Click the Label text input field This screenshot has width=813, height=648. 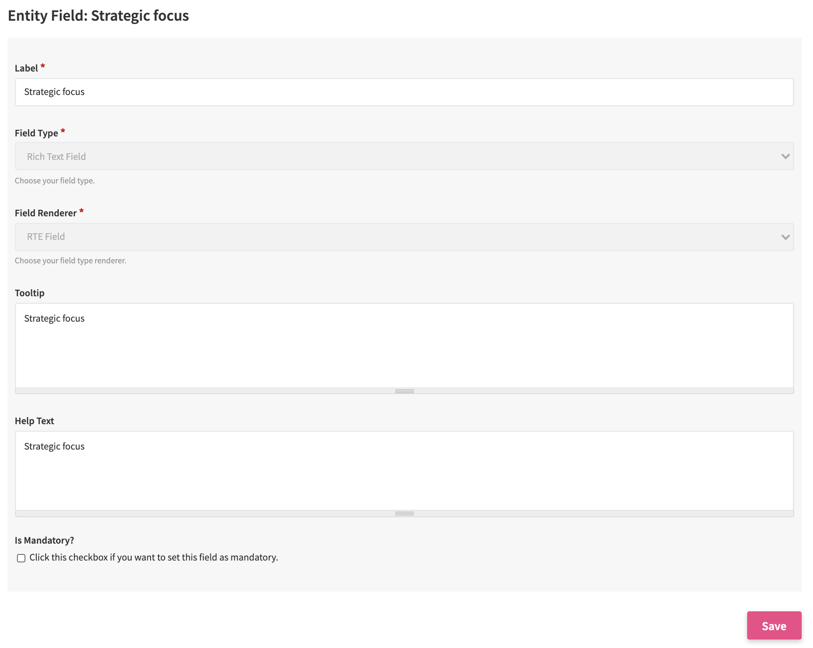click(x=404, y=92)
